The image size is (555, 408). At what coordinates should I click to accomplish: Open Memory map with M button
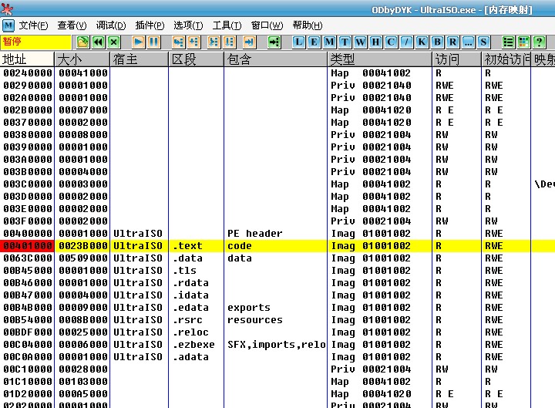click(329, 42)
